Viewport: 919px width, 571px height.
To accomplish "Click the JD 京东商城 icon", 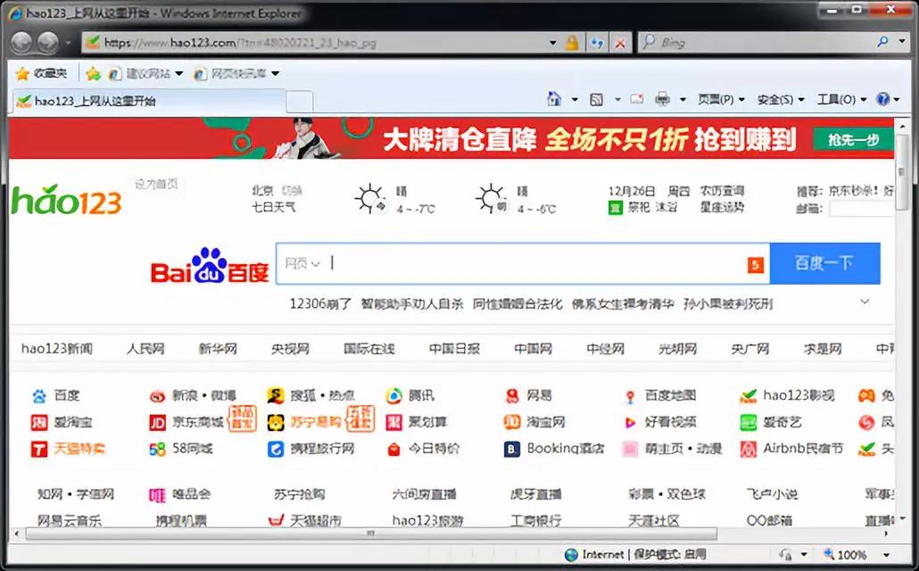I will coord(157,422).
